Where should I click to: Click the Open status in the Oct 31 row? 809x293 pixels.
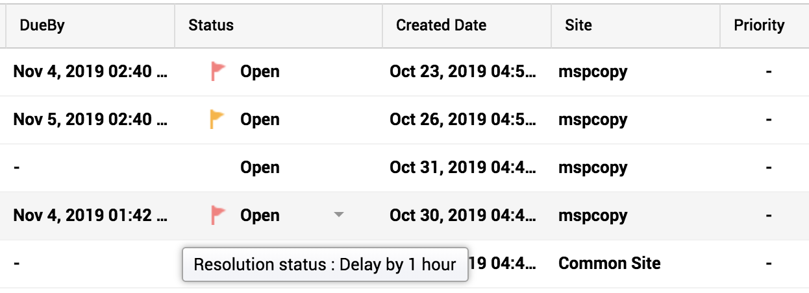click(x=260, y=167)
